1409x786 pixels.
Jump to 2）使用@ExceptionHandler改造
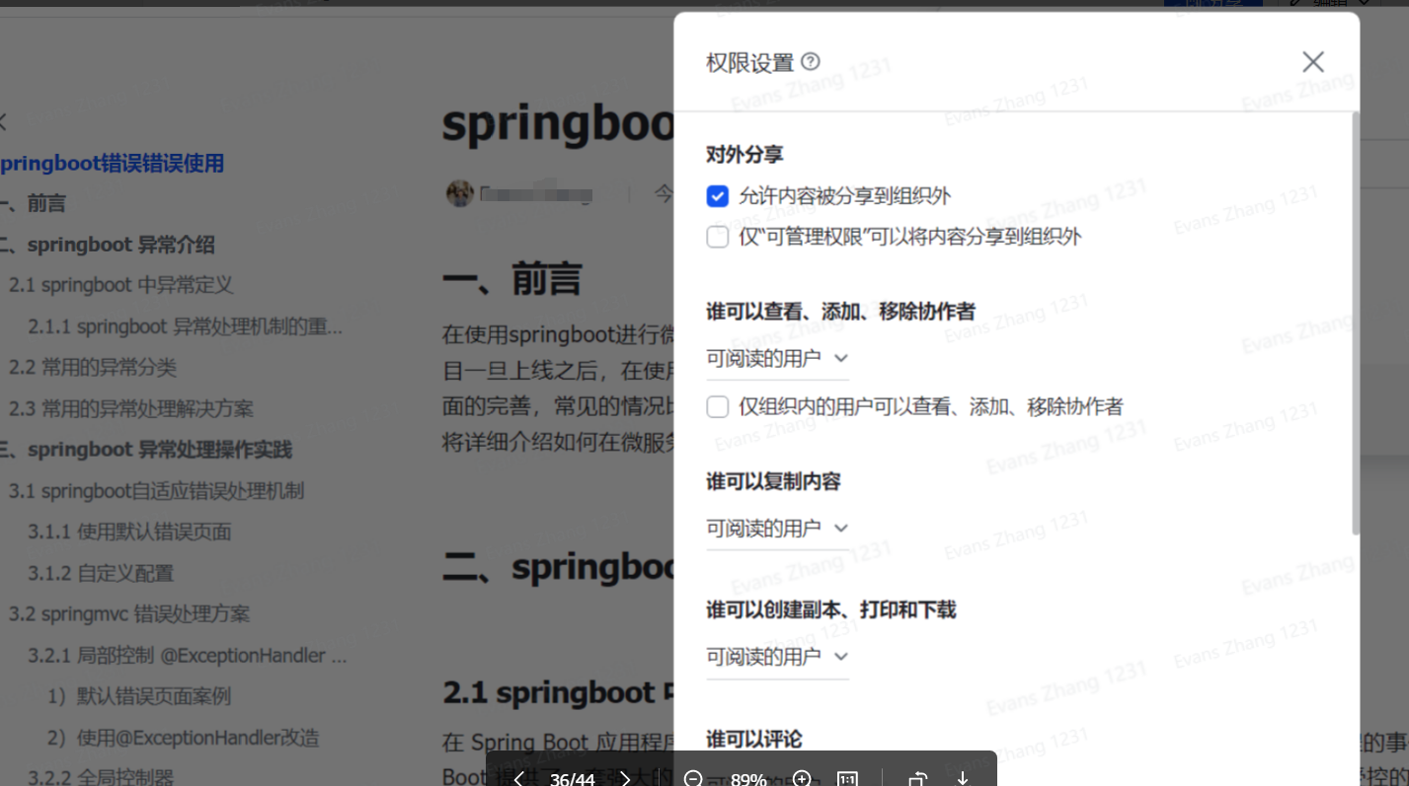183,738
